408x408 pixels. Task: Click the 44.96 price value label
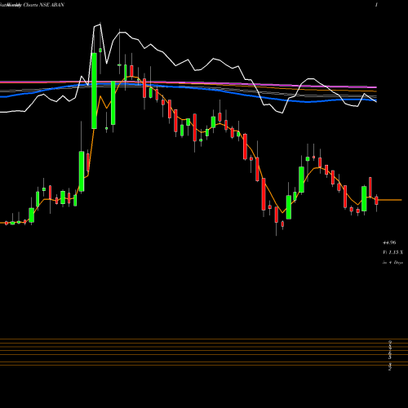389,242
